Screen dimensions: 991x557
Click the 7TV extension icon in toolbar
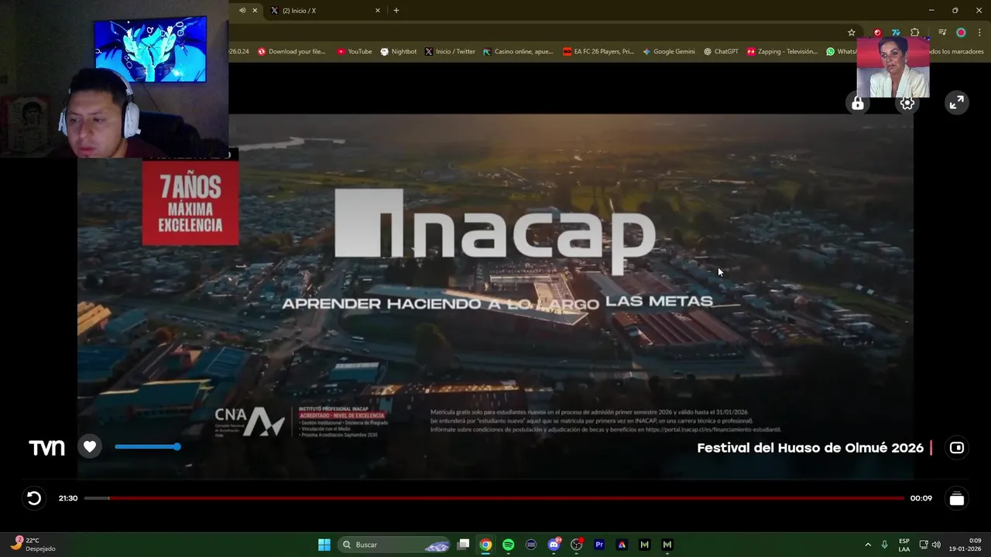click(x=896, y=32)
